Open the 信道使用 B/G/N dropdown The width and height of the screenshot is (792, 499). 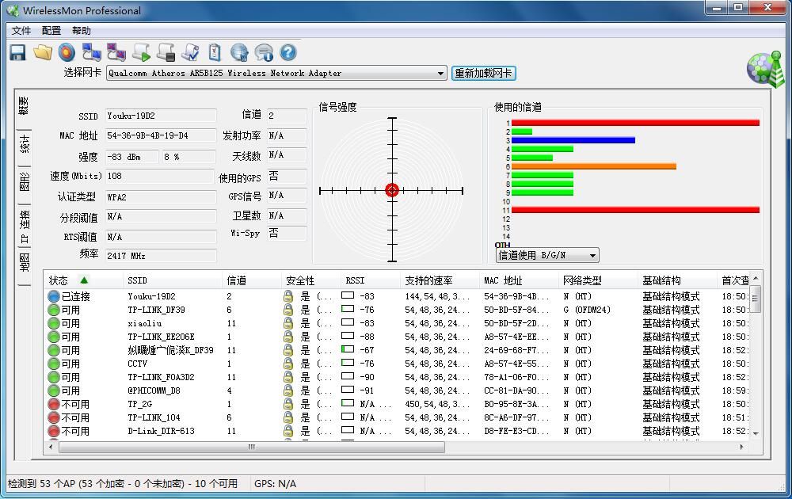(x=547, y=256)
